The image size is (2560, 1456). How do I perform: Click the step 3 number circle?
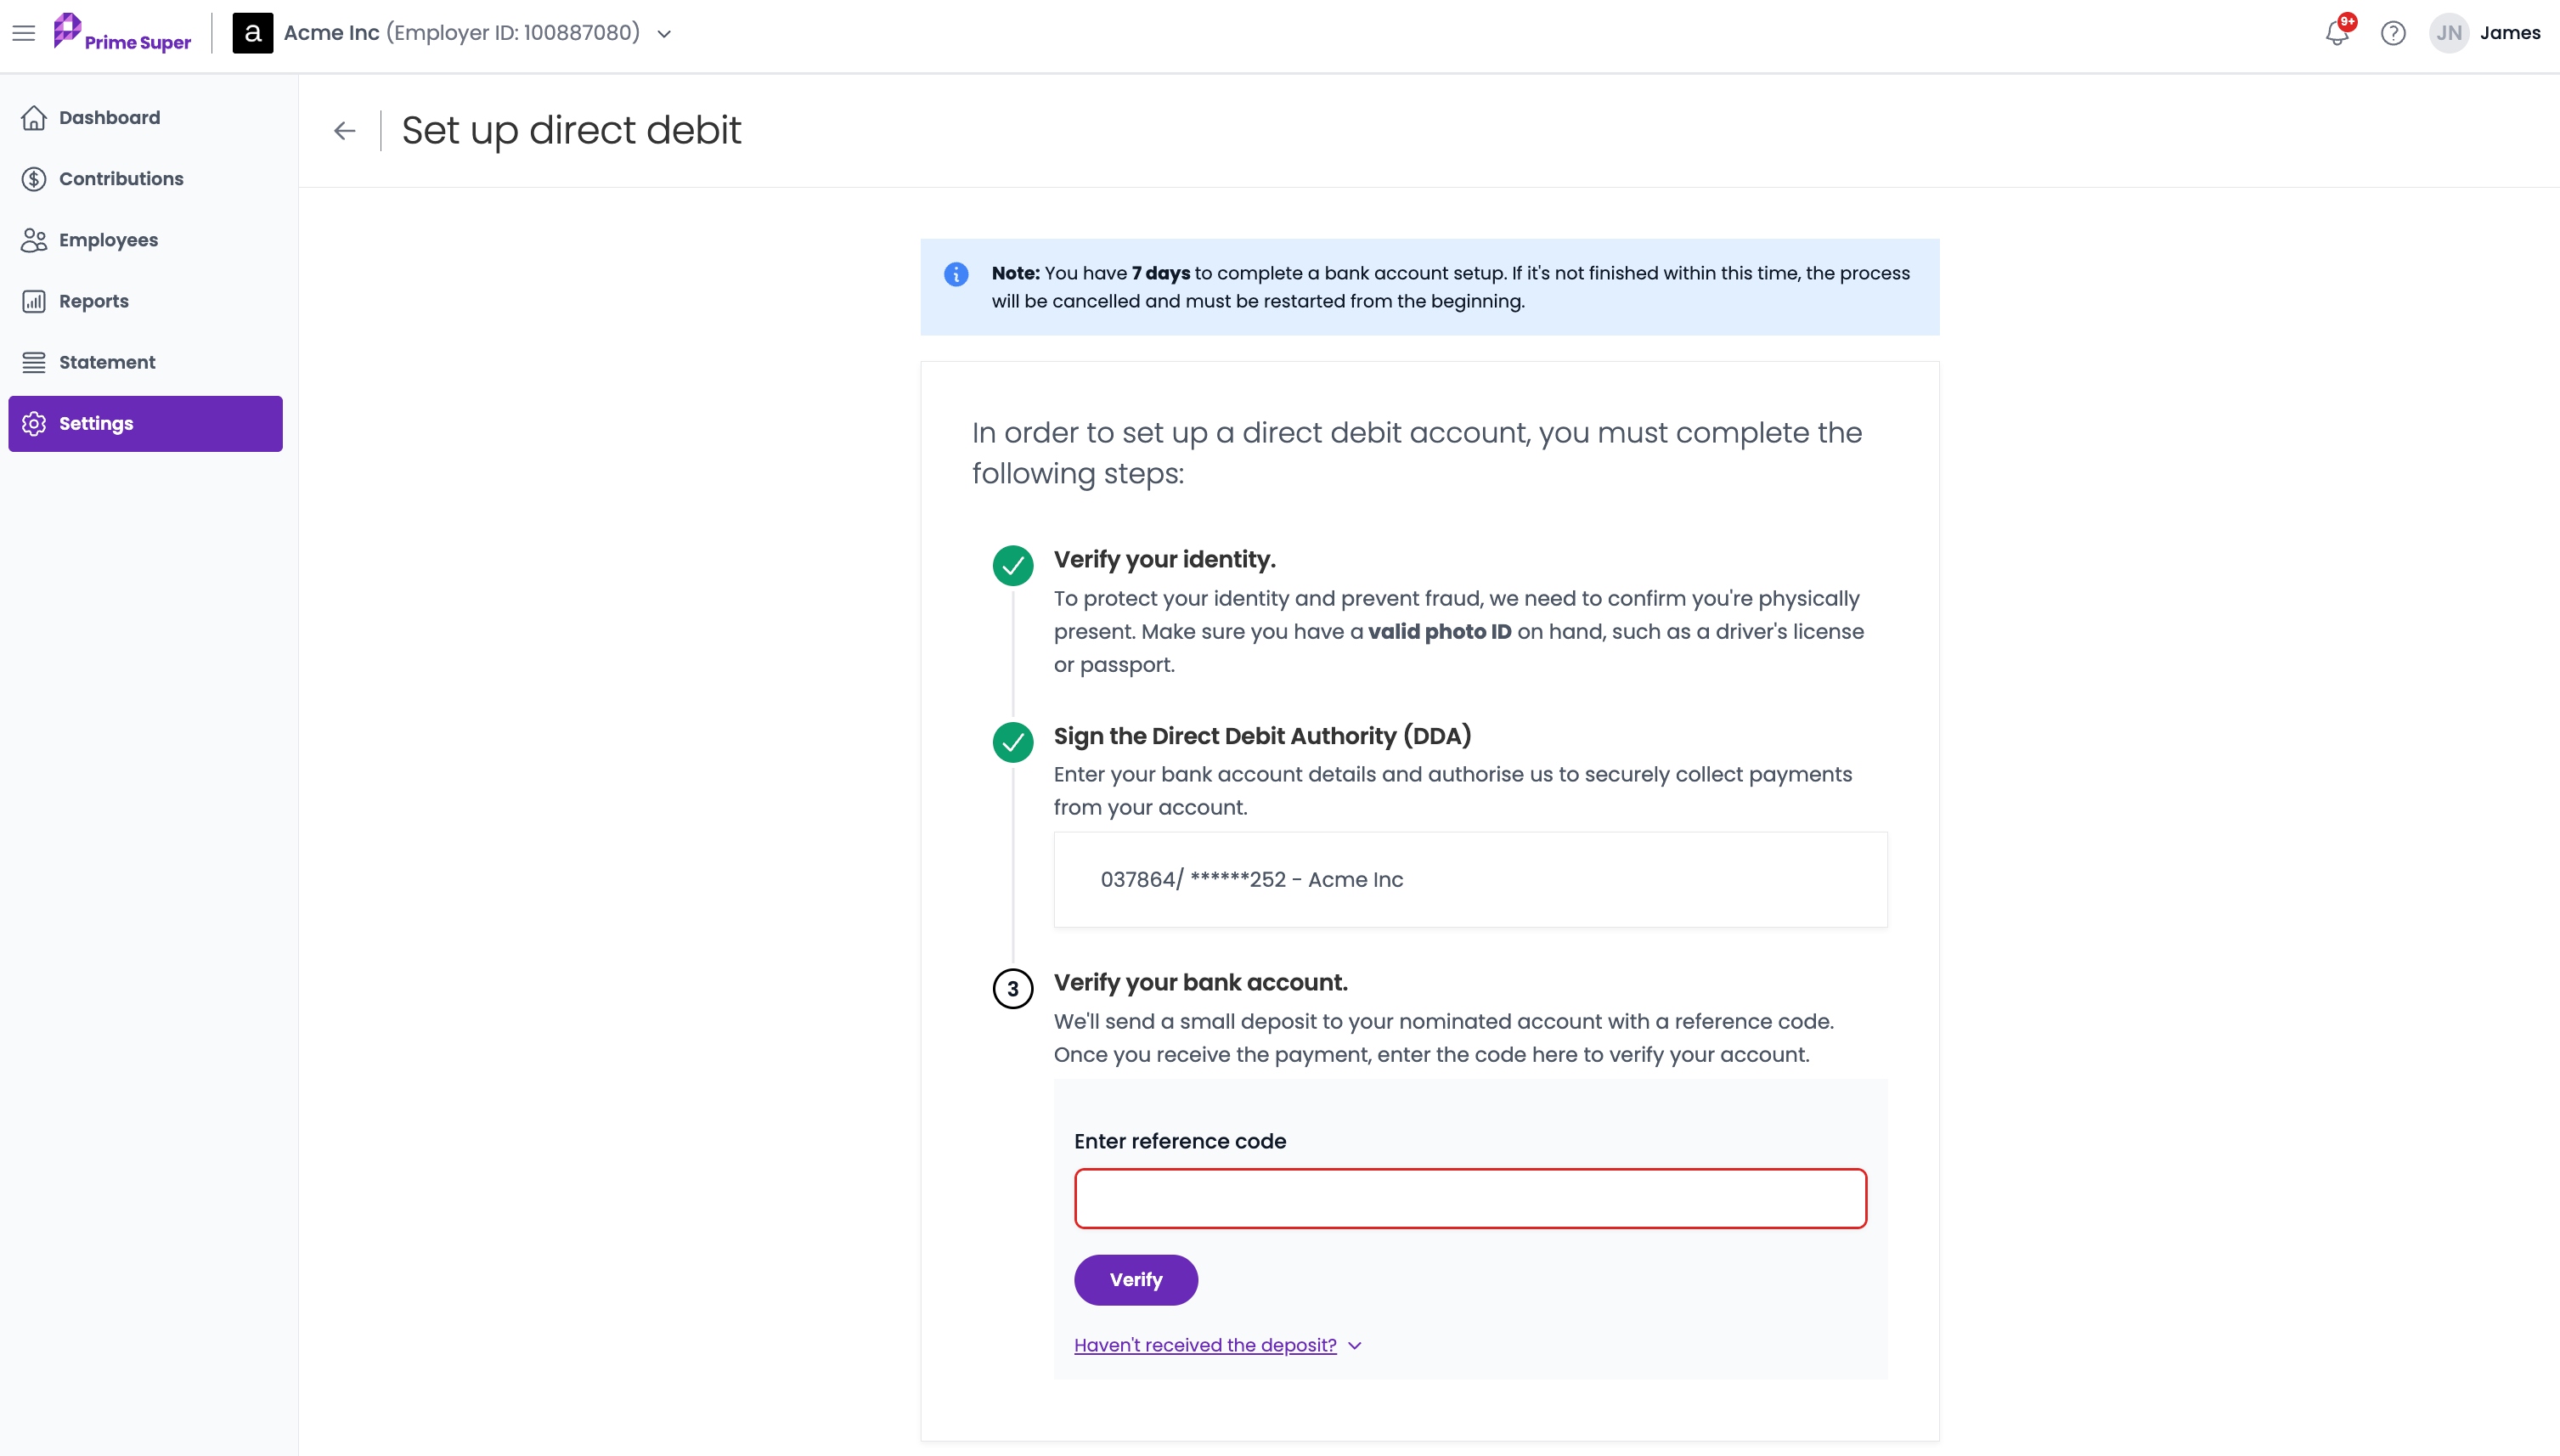pos(1012,989)
